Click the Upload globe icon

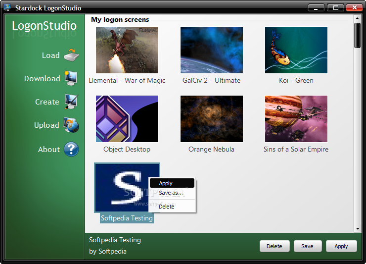(x=71, y=125)
